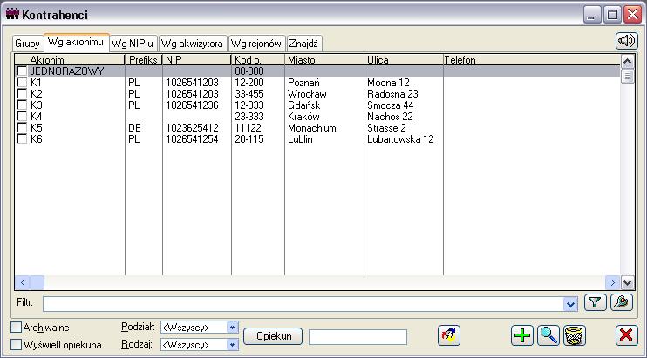Apply filter with the funnel icon
This screenshot has height=358, width=647.
coord(595,303)
